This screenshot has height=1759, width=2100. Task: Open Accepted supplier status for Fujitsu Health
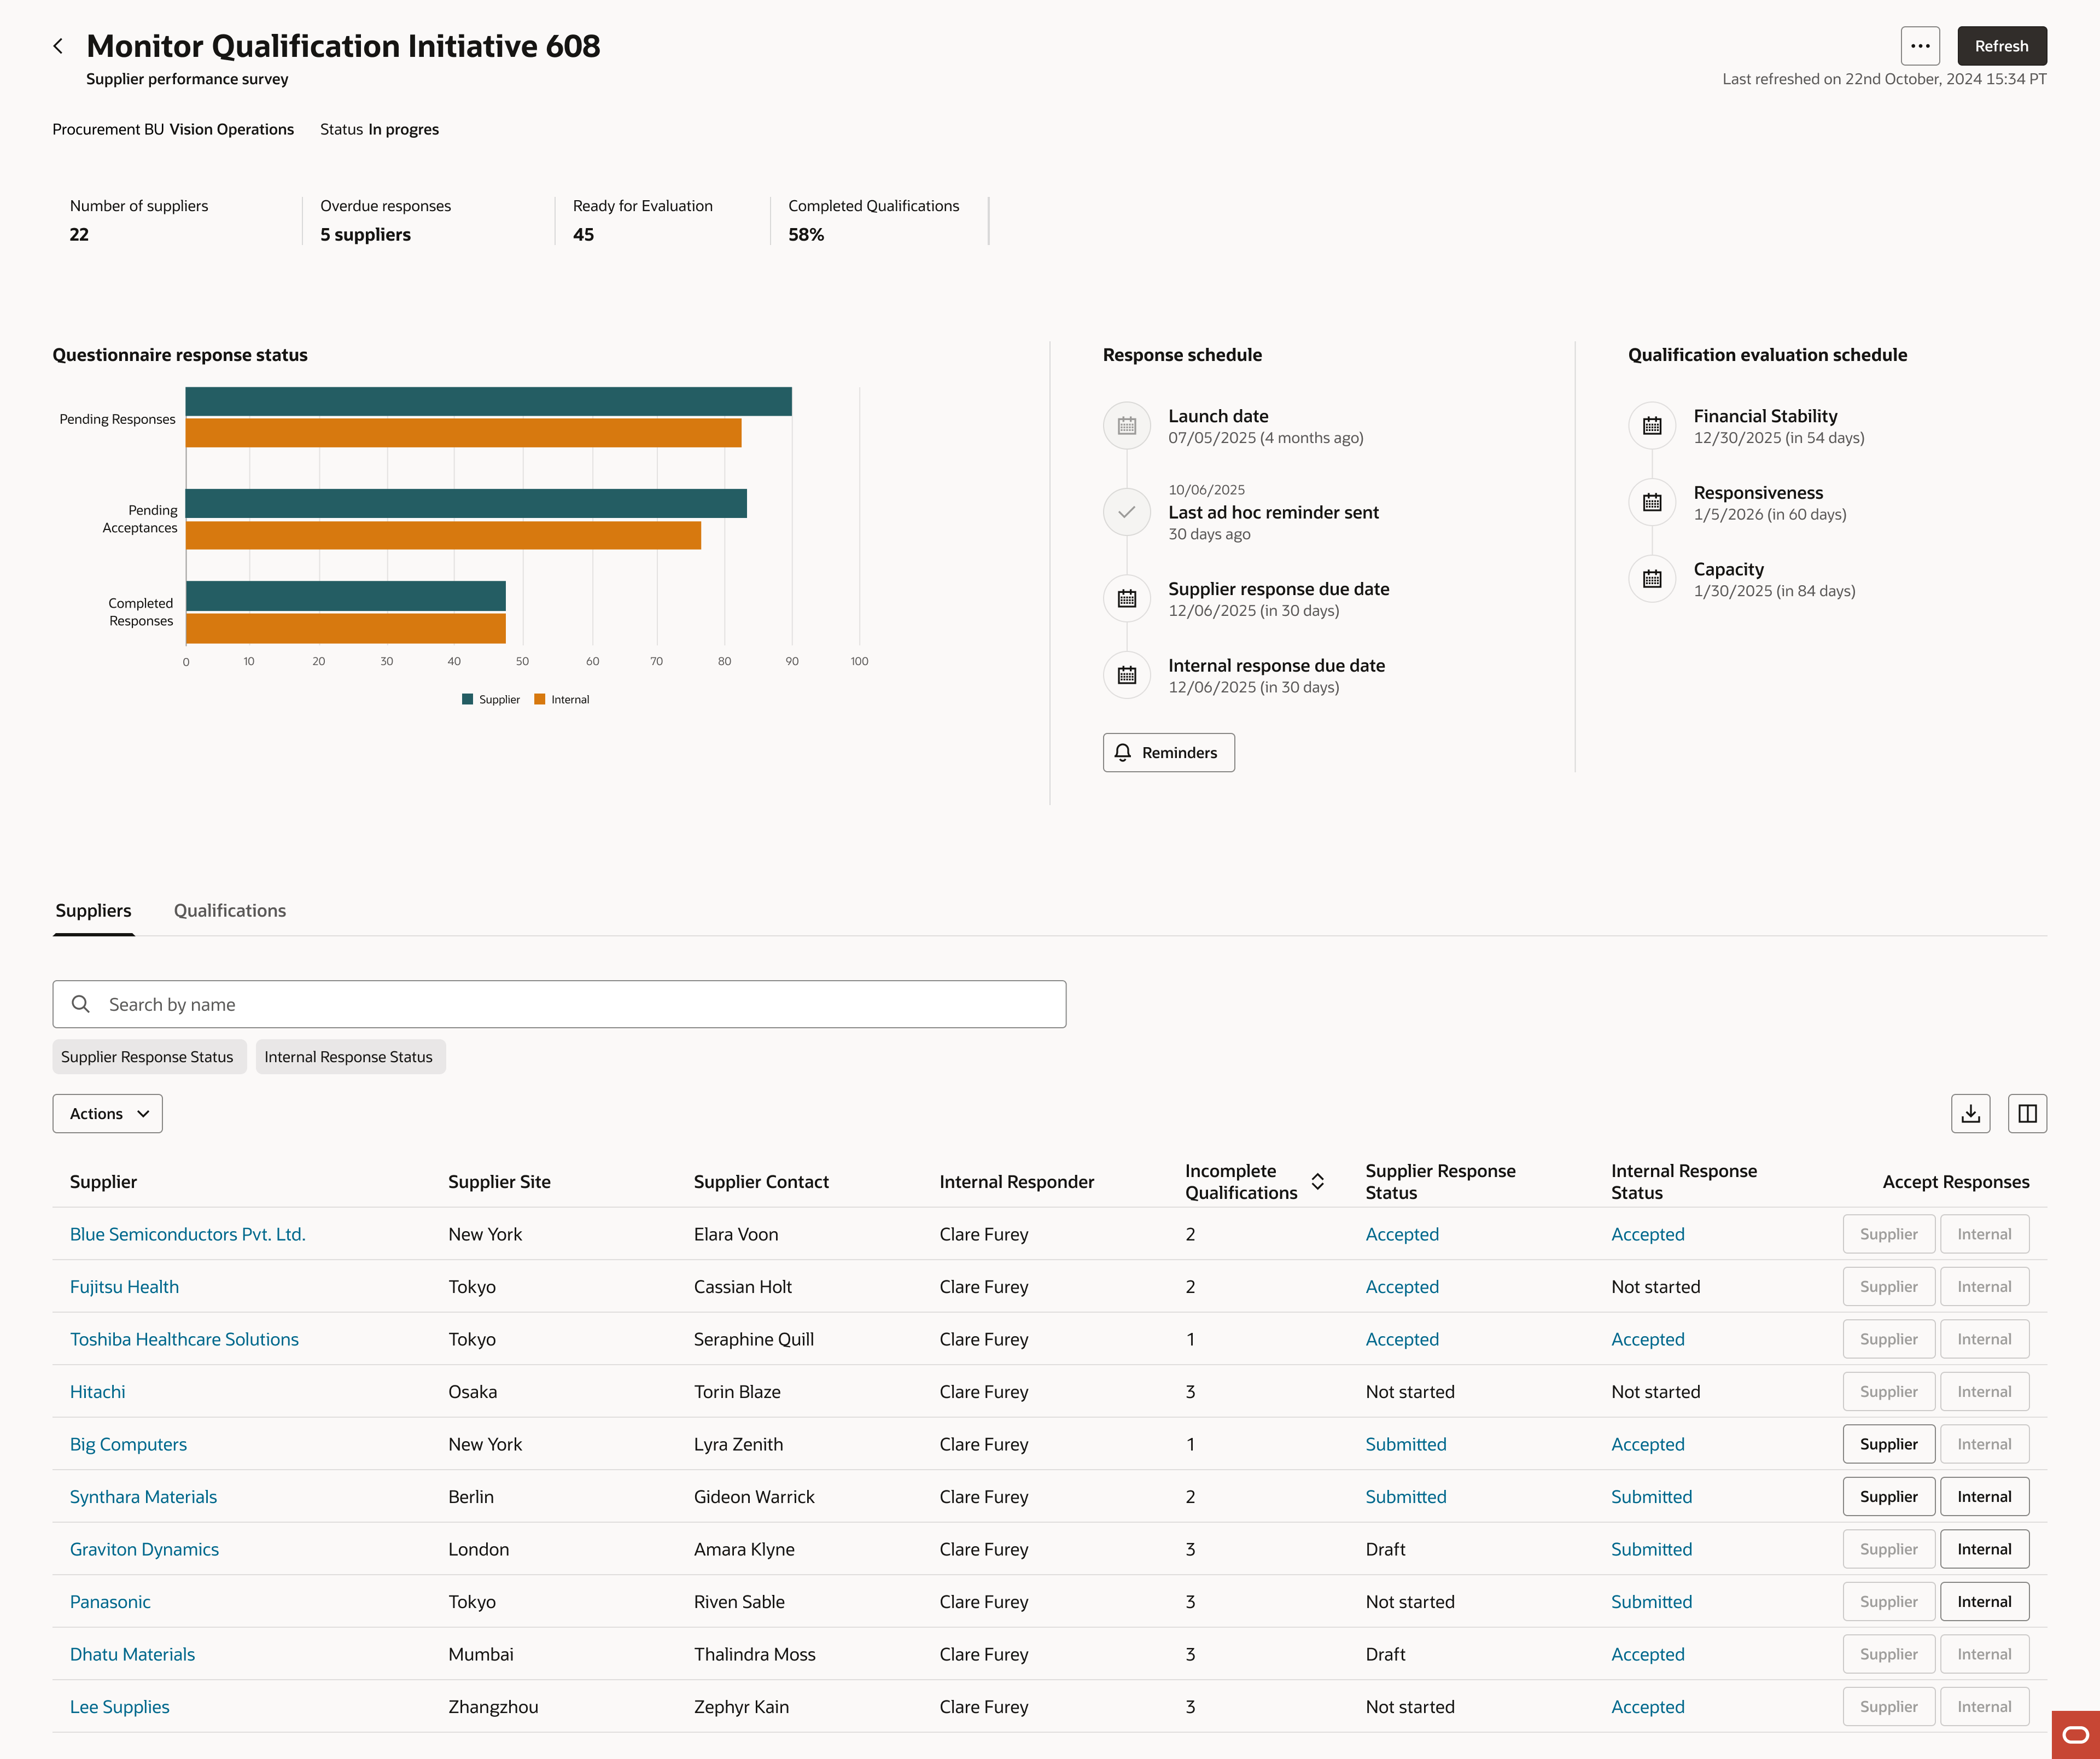[1402, 1287]
